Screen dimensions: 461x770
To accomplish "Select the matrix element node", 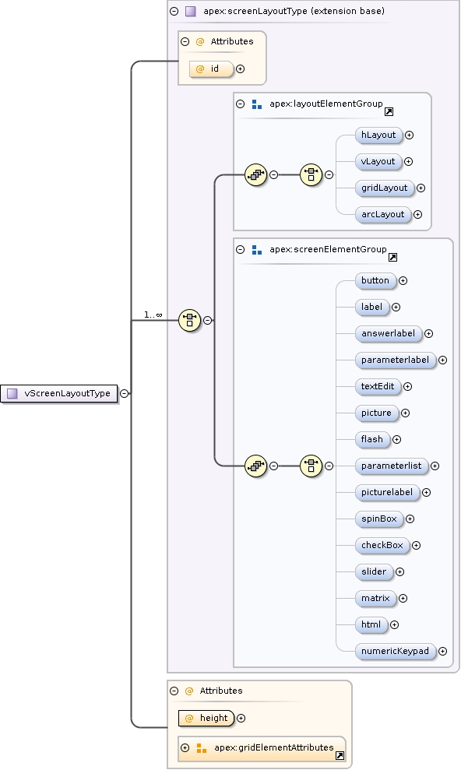I will [375, 599].
